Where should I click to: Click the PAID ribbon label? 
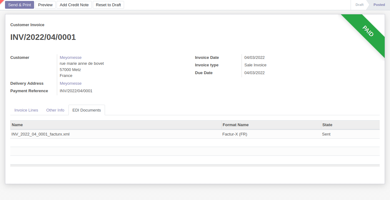(x=368, y=31)
